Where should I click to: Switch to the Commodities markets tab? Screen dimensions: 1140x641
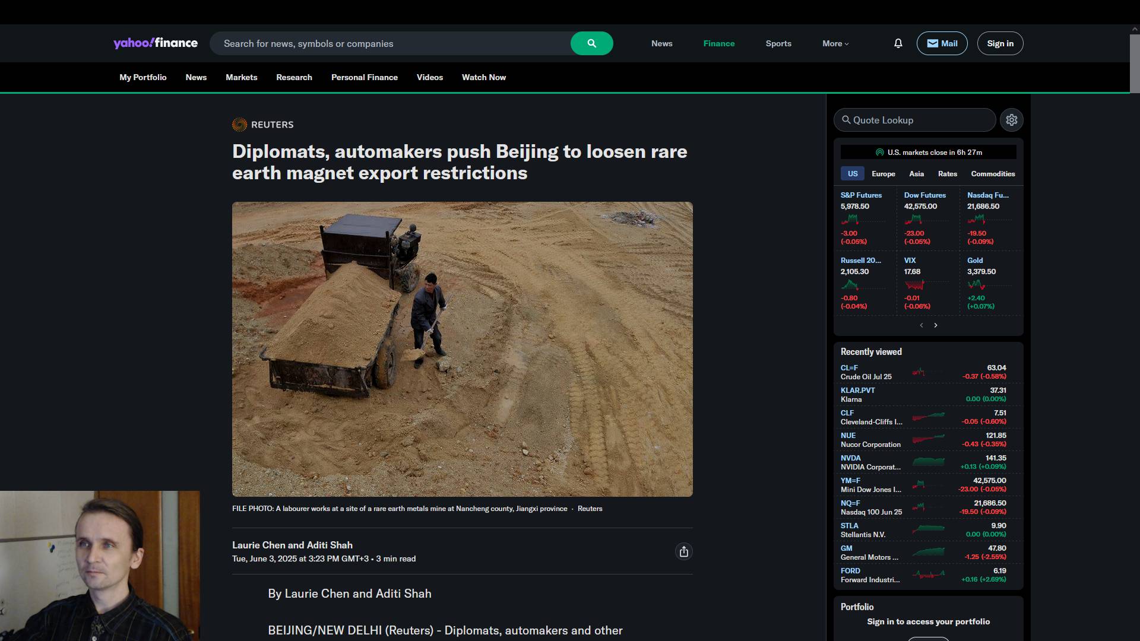[x=992, y=174]
